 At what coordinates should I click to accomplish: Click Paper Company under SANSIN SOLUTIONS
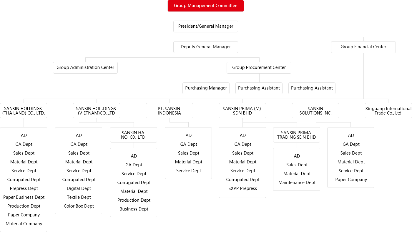coord(351,180)
